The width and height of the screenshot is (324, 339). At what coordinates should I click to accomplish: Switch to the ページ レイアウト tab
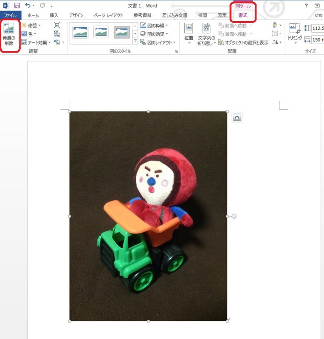[108, 15]
